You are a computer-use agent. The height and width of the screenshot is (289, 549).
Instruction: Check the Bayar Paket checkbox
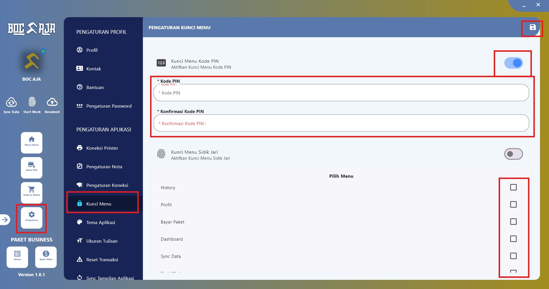coord(513,221)
